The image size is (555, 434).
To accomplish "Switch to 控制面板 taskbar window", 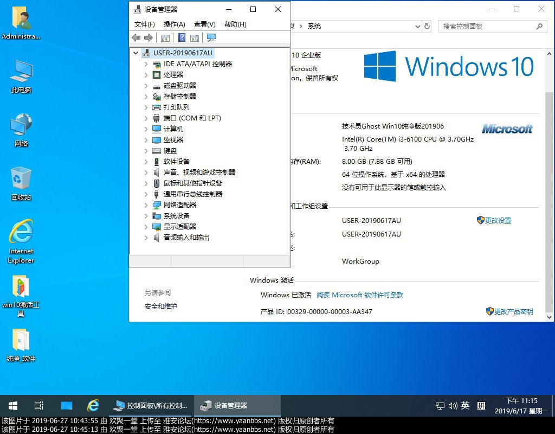I will point(151,405).
